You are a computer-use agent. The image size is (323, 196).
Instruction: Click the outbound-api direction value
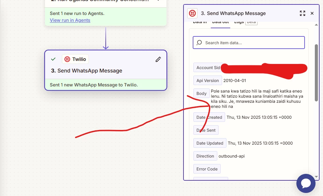coord(232,156)
